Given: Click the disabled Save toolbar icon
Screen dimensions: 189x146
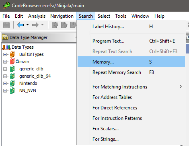Looking at the screenshot, I should pos(6,25).
